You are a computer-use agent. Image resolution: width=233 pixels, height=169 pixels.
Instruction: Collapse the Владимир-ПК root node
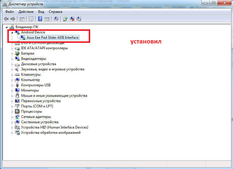point(6,27)
